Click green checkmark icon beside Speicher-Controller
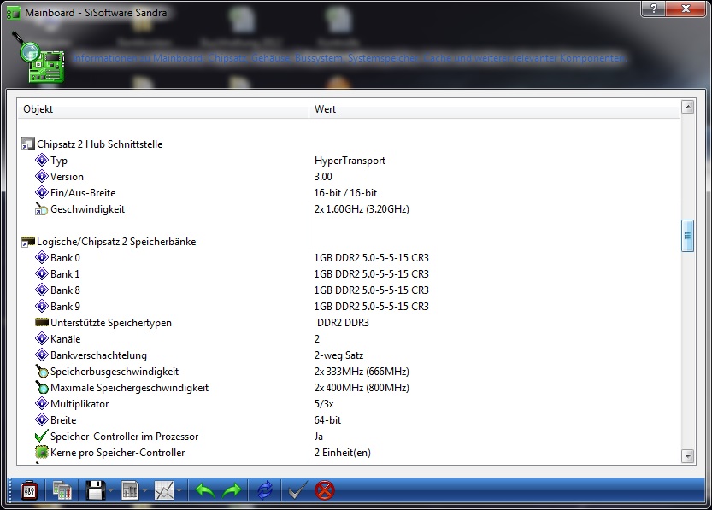 click(x=41, y=436)
